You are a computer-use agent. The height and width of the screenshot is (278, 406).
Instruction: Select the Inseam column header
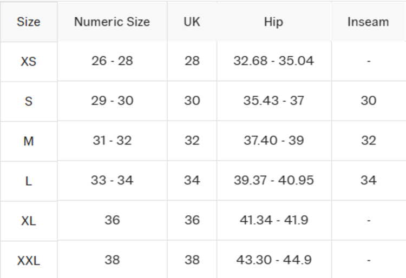tap(368, 22)
